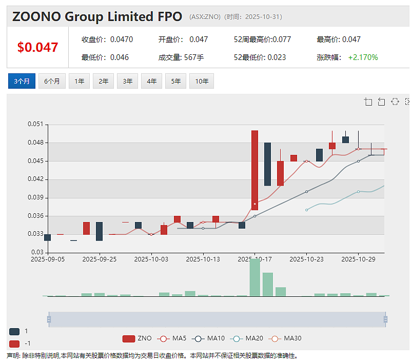Click the 2025-10-23 x-axis date label
The width and height of the screenshot is (412, 364).
point(306,259)
